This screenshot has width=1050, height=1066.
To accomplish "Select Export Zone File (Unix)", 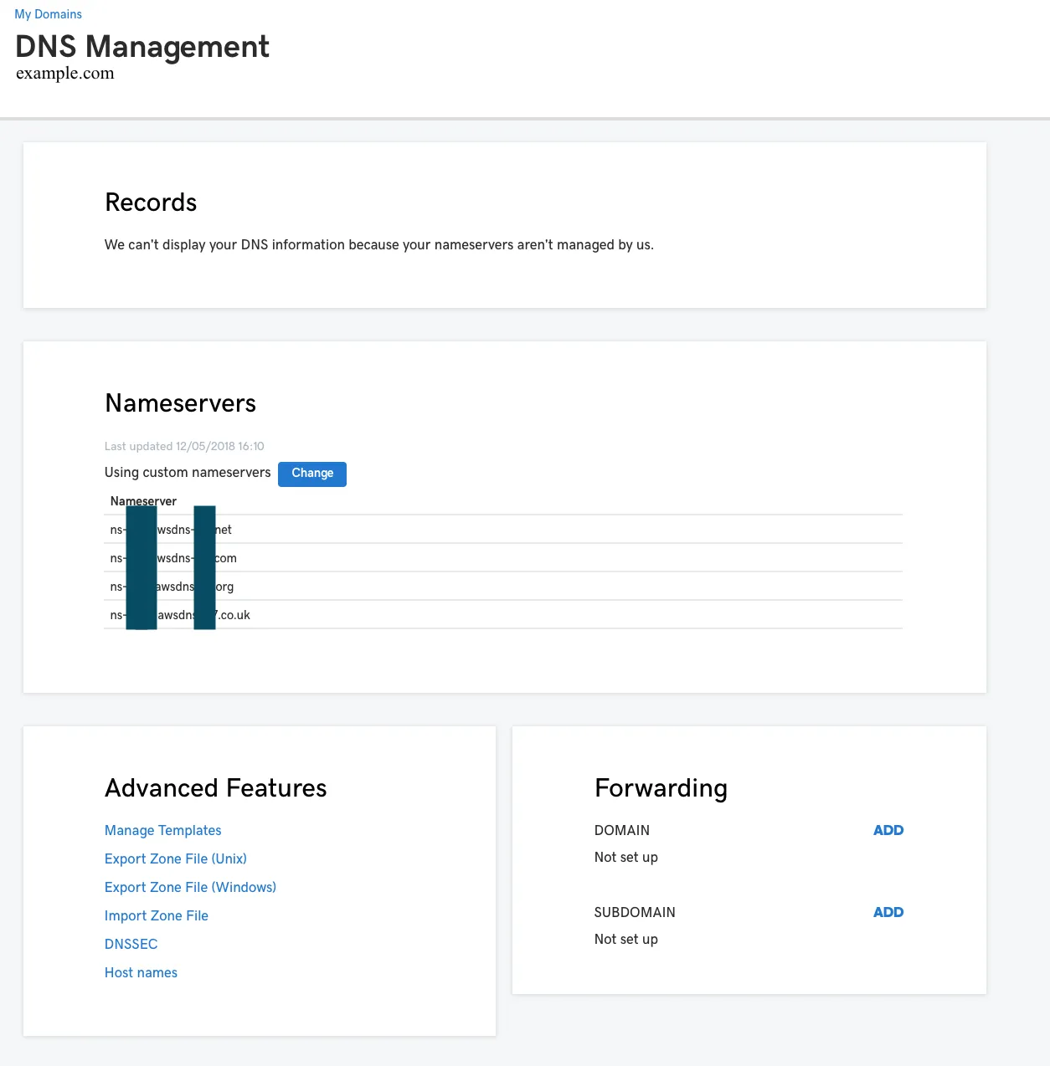I will [x=176, y=858].
